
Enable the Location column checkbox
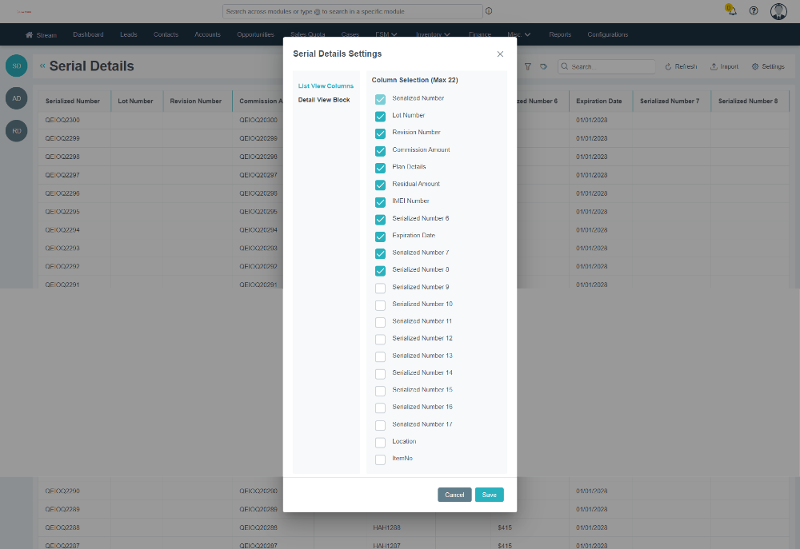(380, 443)
